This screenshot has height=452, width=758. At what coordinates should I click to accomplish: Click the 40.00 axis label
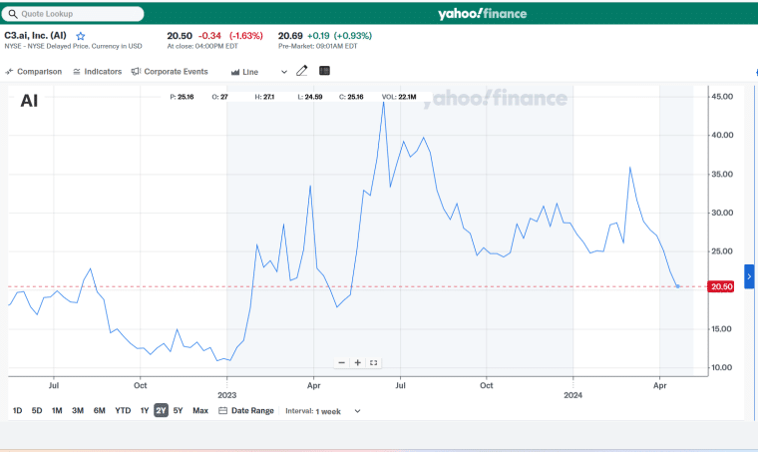[x=722, y=136]
